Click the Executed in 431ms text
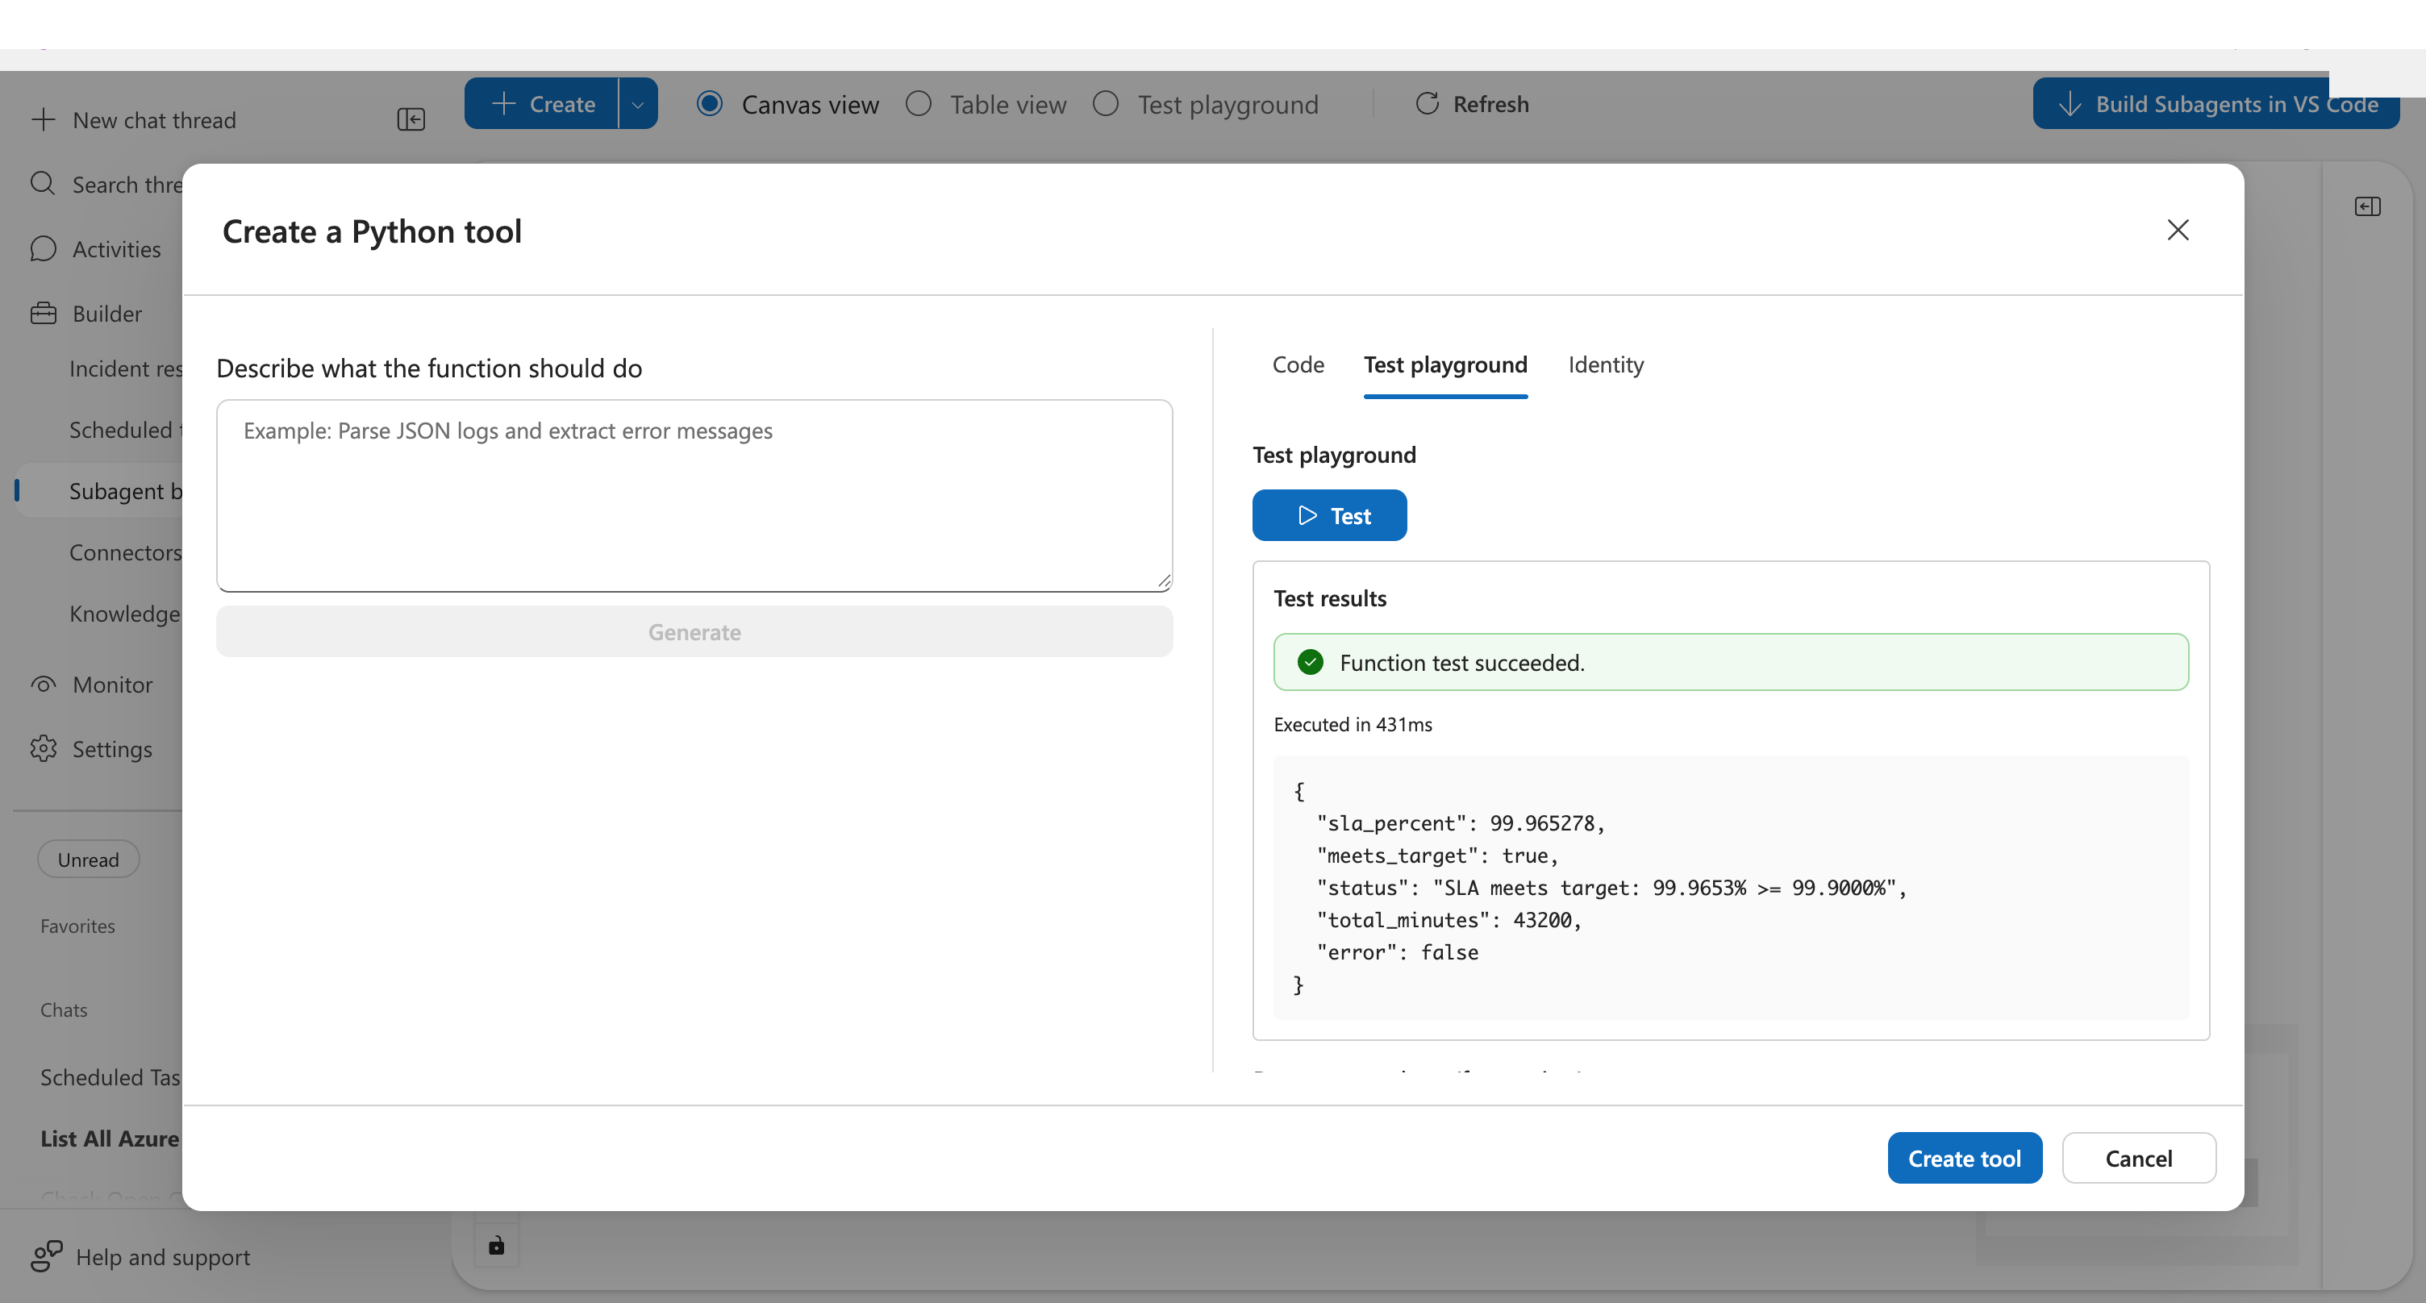 point(1353,724)
